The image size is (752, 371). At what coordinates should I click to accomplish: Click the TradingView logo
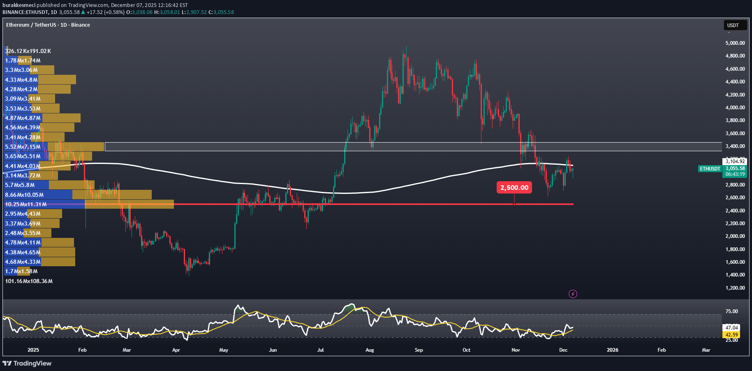(27, 363)
